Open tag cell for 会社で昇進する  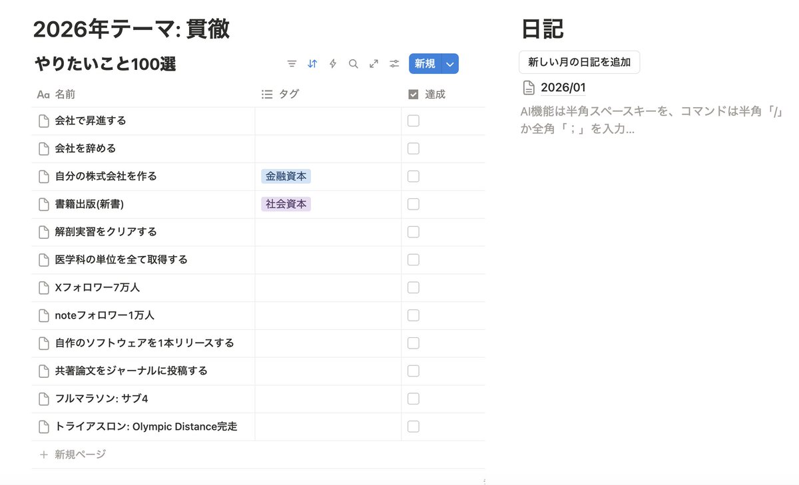(x=328, y=121)
